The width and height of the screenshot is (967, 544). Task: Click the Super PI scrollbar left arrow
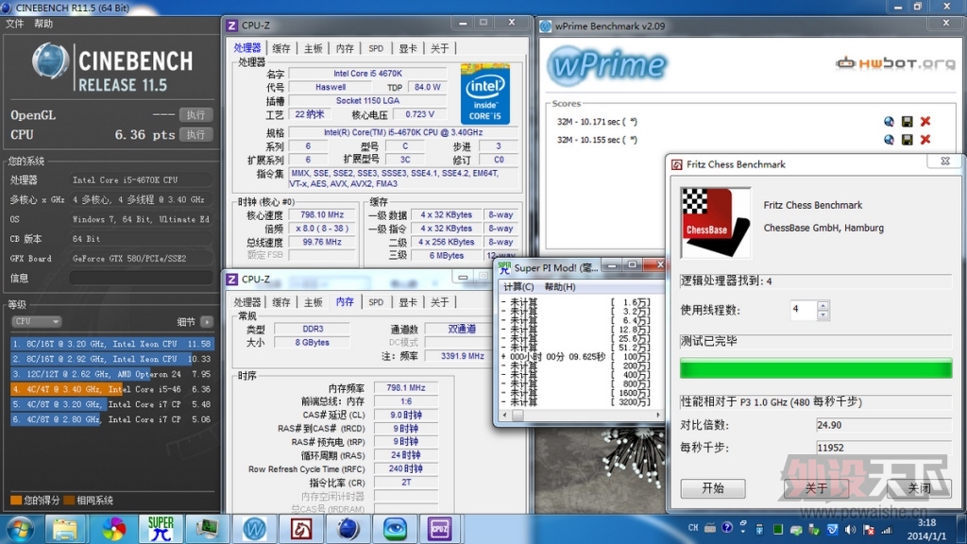504,416
